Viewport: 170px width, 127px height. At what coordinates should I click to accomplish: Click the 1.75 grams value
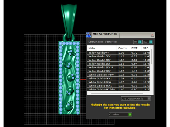point(121,71)
